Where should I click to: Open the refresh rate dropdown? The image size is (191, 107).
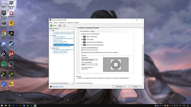click(x=90, y=64)
